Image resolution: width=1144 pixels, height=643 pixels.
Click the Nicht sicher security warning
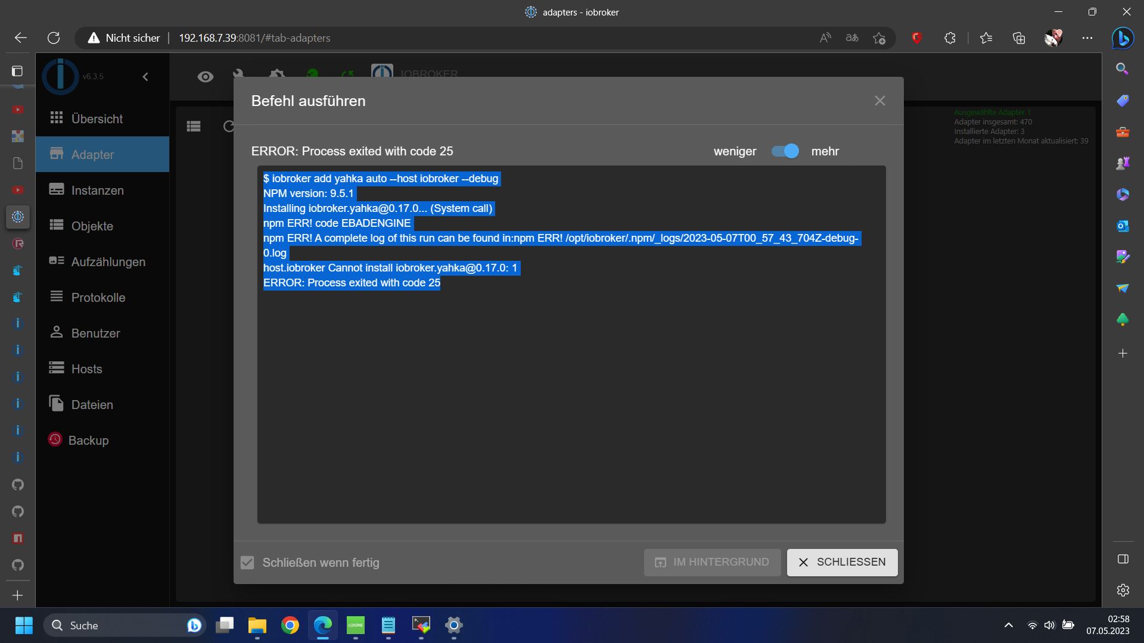click(x=124, y=38)
